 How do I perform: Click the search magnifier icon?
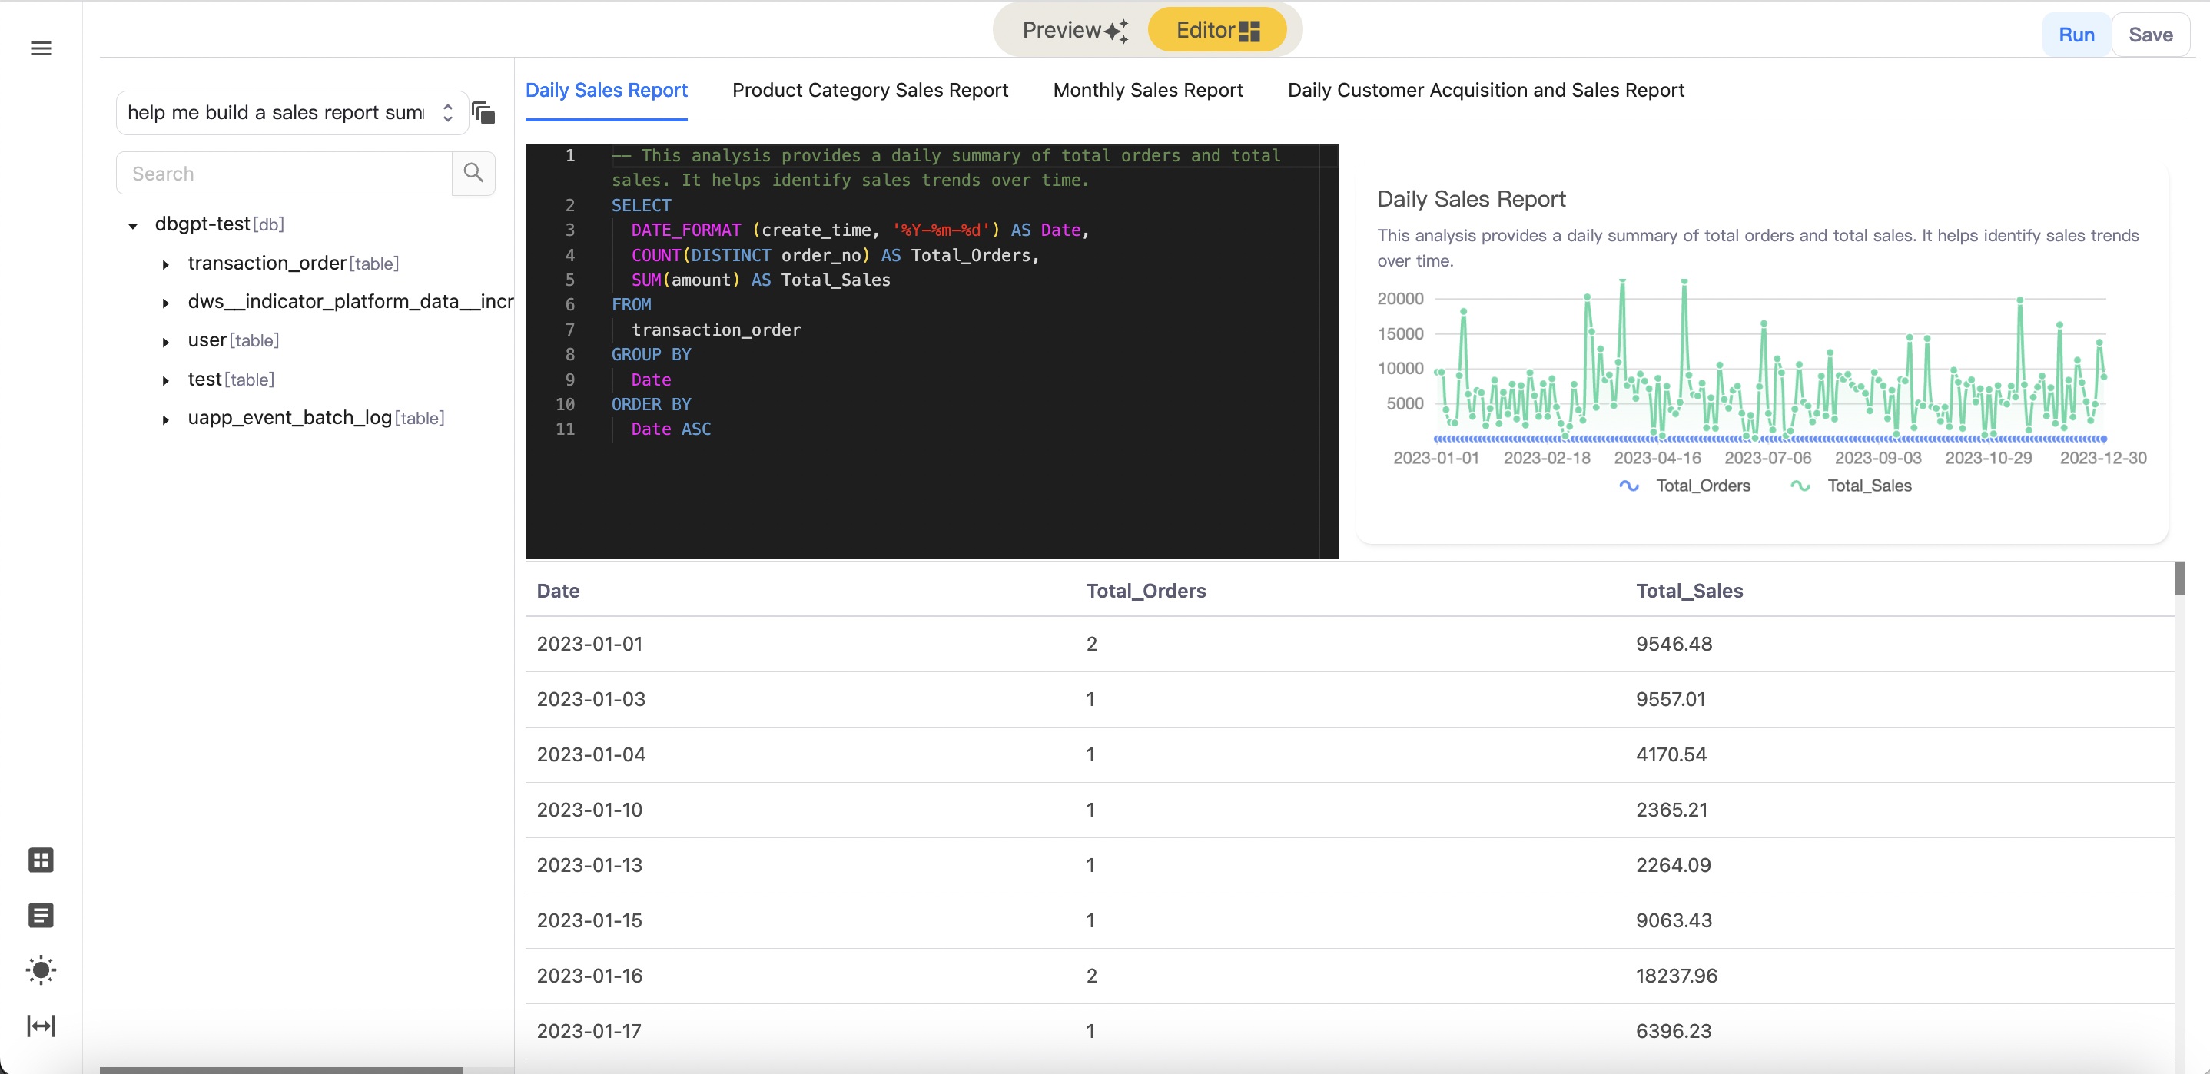[473, 174]
